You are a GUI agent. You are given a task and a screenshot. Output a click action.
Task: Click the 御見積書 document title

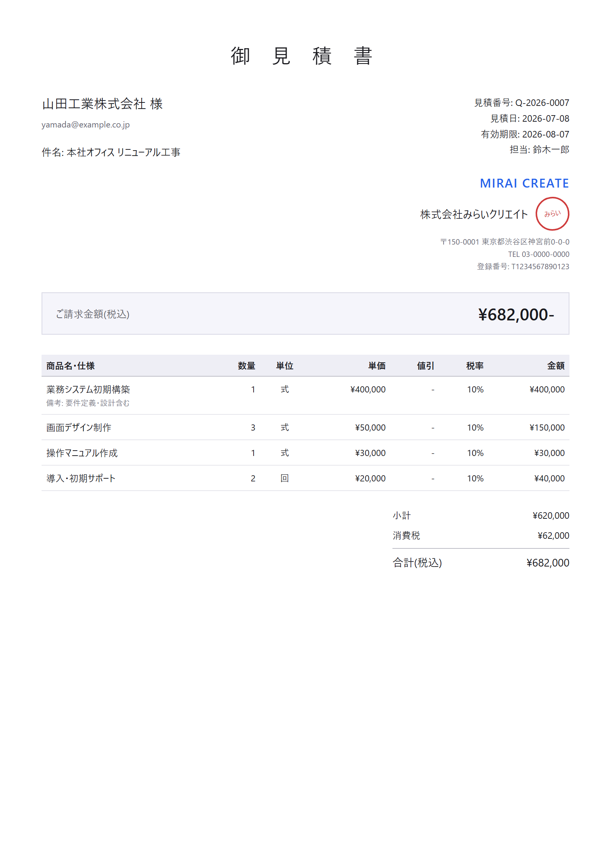pos(301,56)
